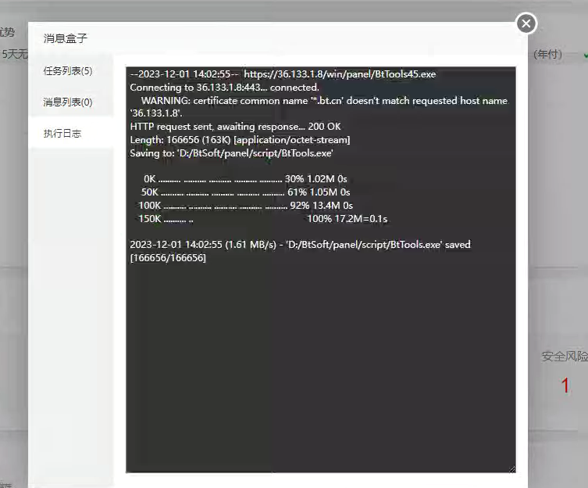Click the 150K 100% progress line
The height and width of the screenshot is (488, 588).
(262, 219)
